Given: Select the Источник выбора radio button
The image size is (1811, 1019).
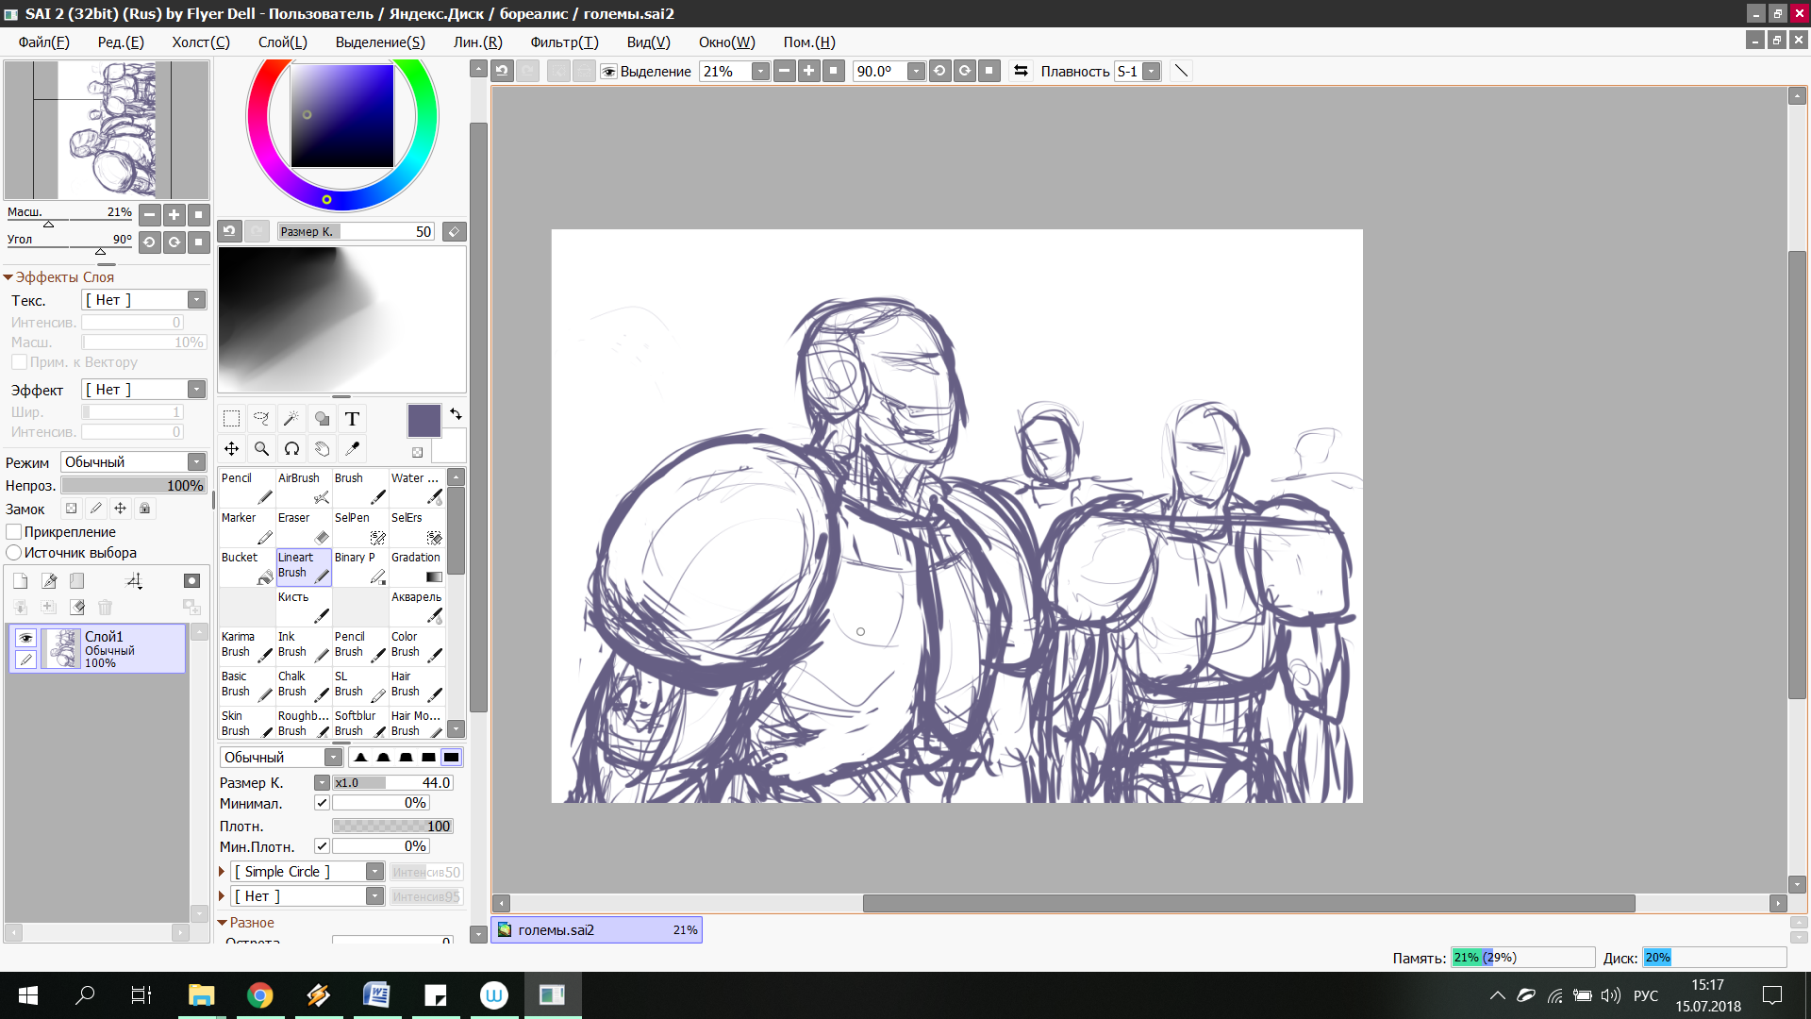Looking at the screenshot, I should click(14, 553).
